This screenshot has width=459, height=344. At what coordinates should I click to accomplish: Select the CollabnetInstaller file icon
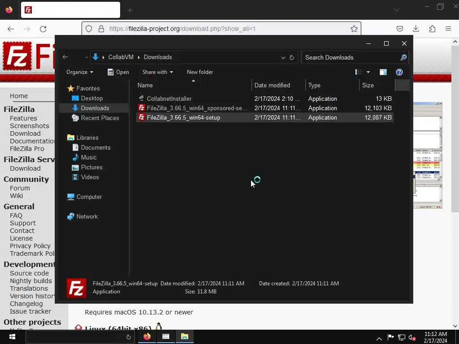(x=141, y=98)
